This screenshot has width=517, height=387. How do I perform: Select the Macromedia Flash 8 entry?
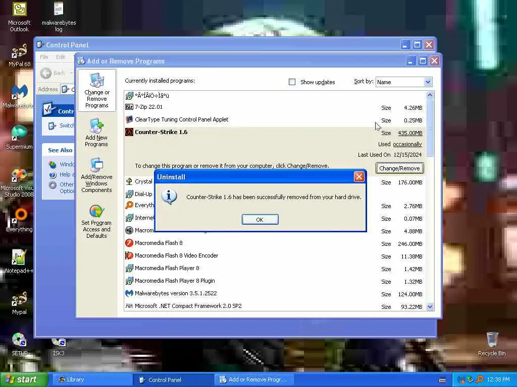[x=275, y=243]
